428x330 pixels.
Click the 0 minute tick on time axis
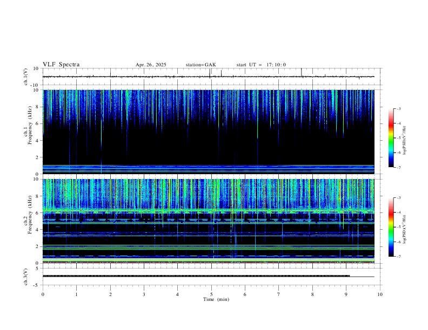pyautogui.click(x=43, y=294)
